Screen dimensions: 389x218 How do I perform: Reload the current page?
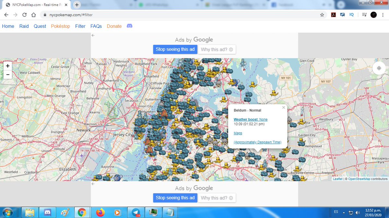pyautogui.click(x=24, y=15)
